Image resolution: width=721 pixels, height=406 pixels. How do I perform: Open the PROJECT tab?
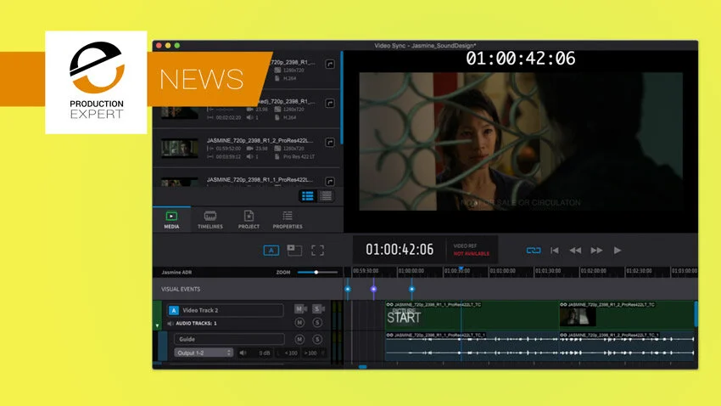point(249,220)
